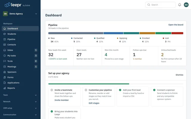191x119 pixels.
Task: Click the Bring your students into Leepr checkmark
Action: point(52,111)
